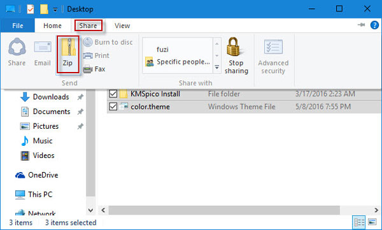The height and width of the screenshot is (230, 382).
Task: Click Burn to disc
Action: click(x=108, y=42)
